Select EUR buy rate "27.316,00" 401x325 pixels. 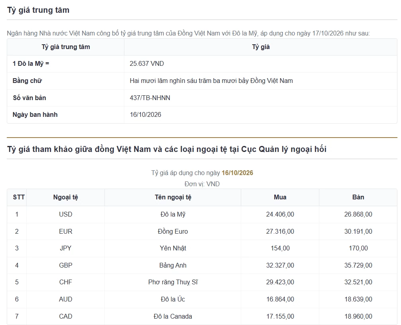[280, 231]
